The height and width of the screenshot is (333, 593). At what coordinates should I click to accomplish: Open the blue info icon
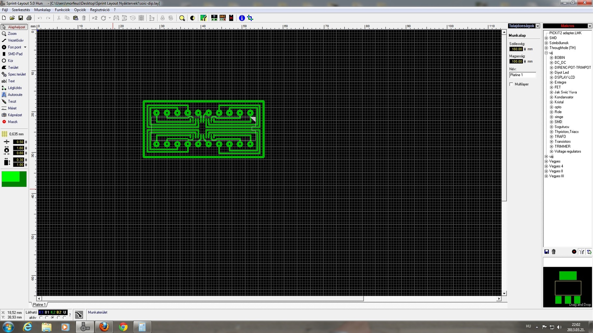pyautogui.click(x=242, y=18)
